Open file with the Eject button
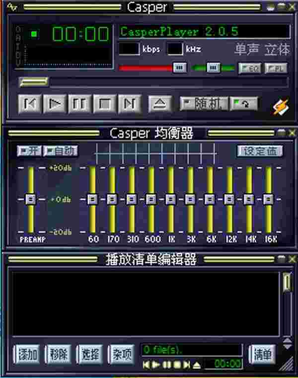 tap(160, 104)
